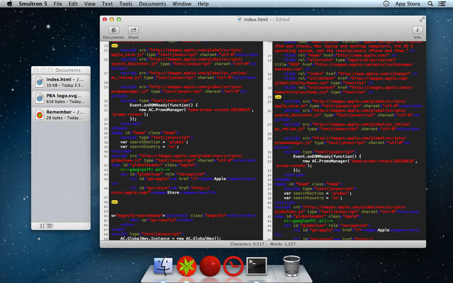Select index.html in the Documents panel
Screen dimensions: 453x283
[x=61, y=82]
